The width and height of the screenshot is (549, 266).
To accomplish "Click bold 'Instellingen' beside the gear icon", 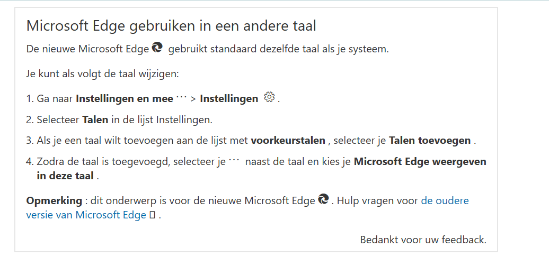I will point(229,99).
